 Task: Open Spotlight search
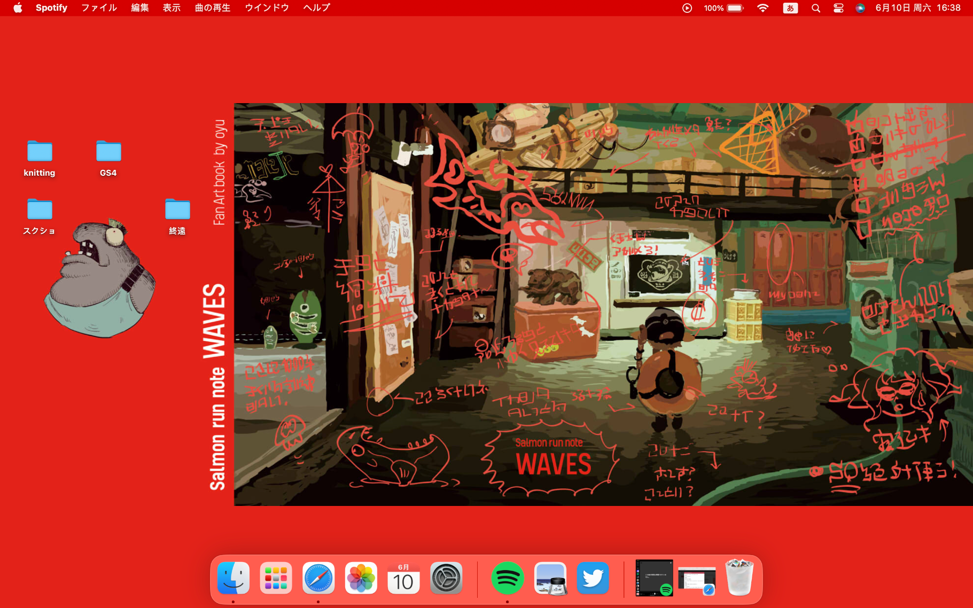pyautogui.click(x=816, y=8)
